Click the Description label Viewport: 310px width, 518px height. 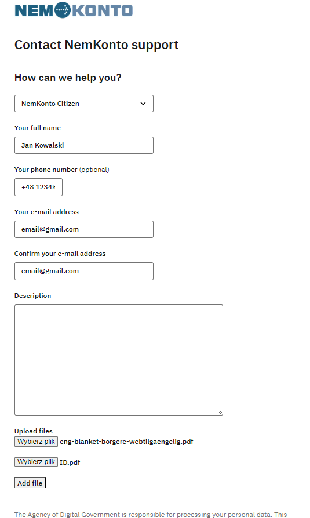pos(33,296)
